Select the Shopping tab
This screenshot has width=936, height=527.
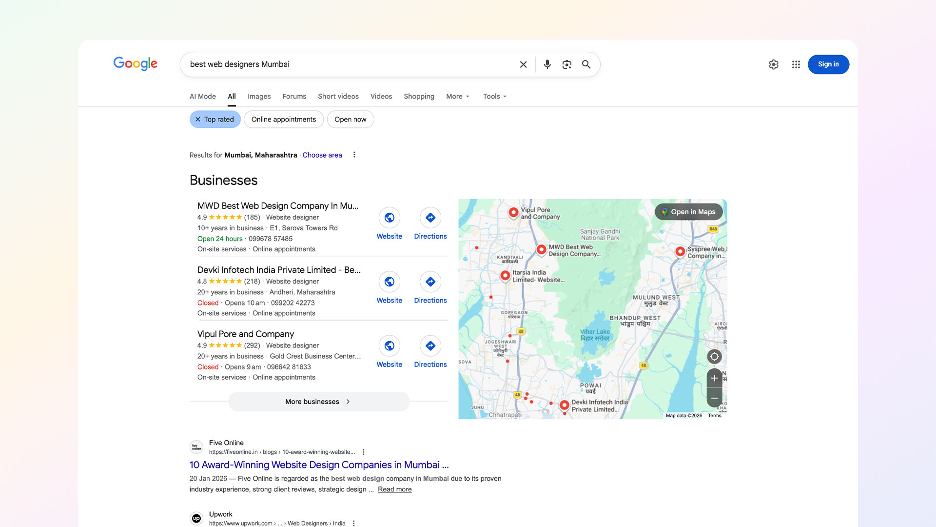[418, 96]
